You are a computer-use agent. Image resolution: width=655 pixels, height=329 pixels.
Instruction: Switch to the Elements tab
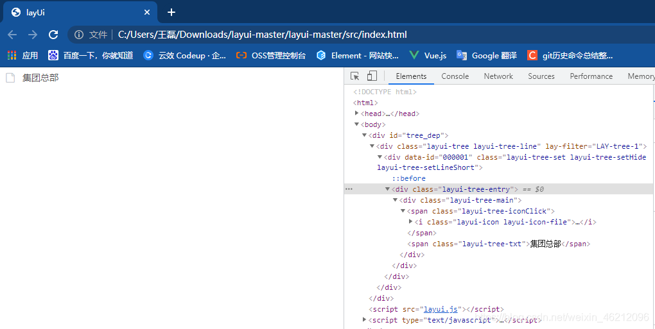click(x=411, y=76)
